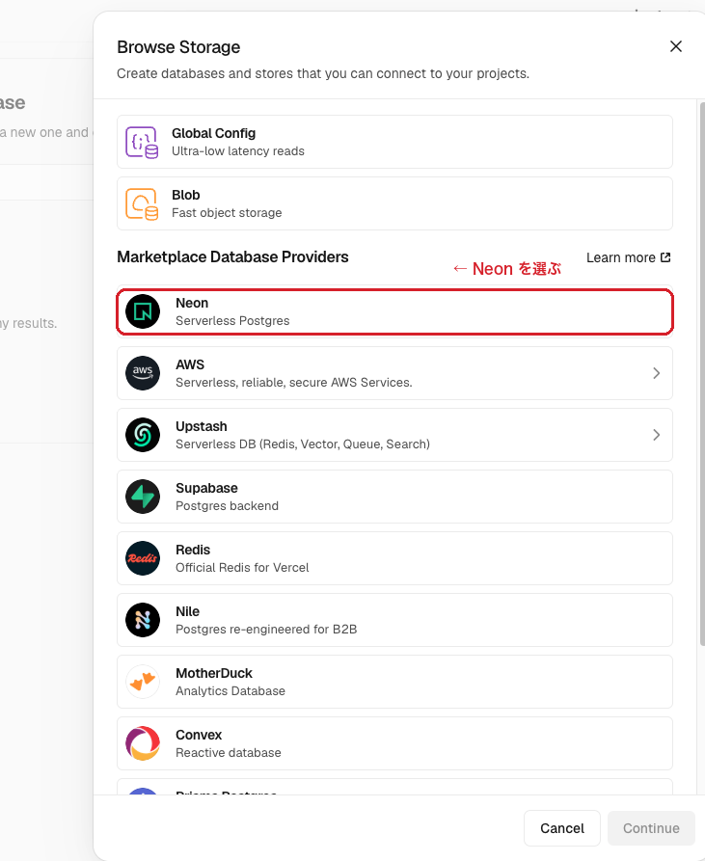The image size is (705, 861).
Task: Click 'Serverless DB (Redis, Vector, Queue, Search)' text
Action: (303, 444)
